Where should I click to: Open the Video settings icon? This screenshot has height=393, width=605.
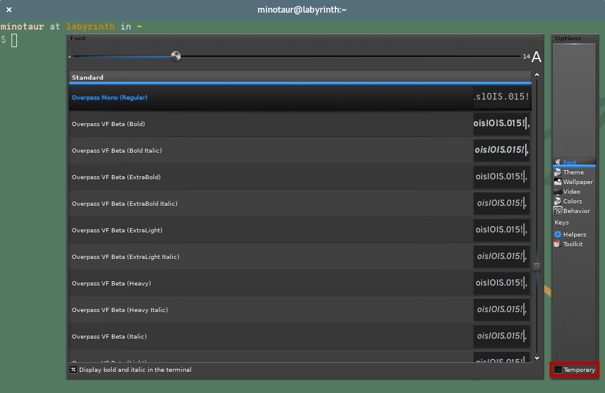[558, 192]
